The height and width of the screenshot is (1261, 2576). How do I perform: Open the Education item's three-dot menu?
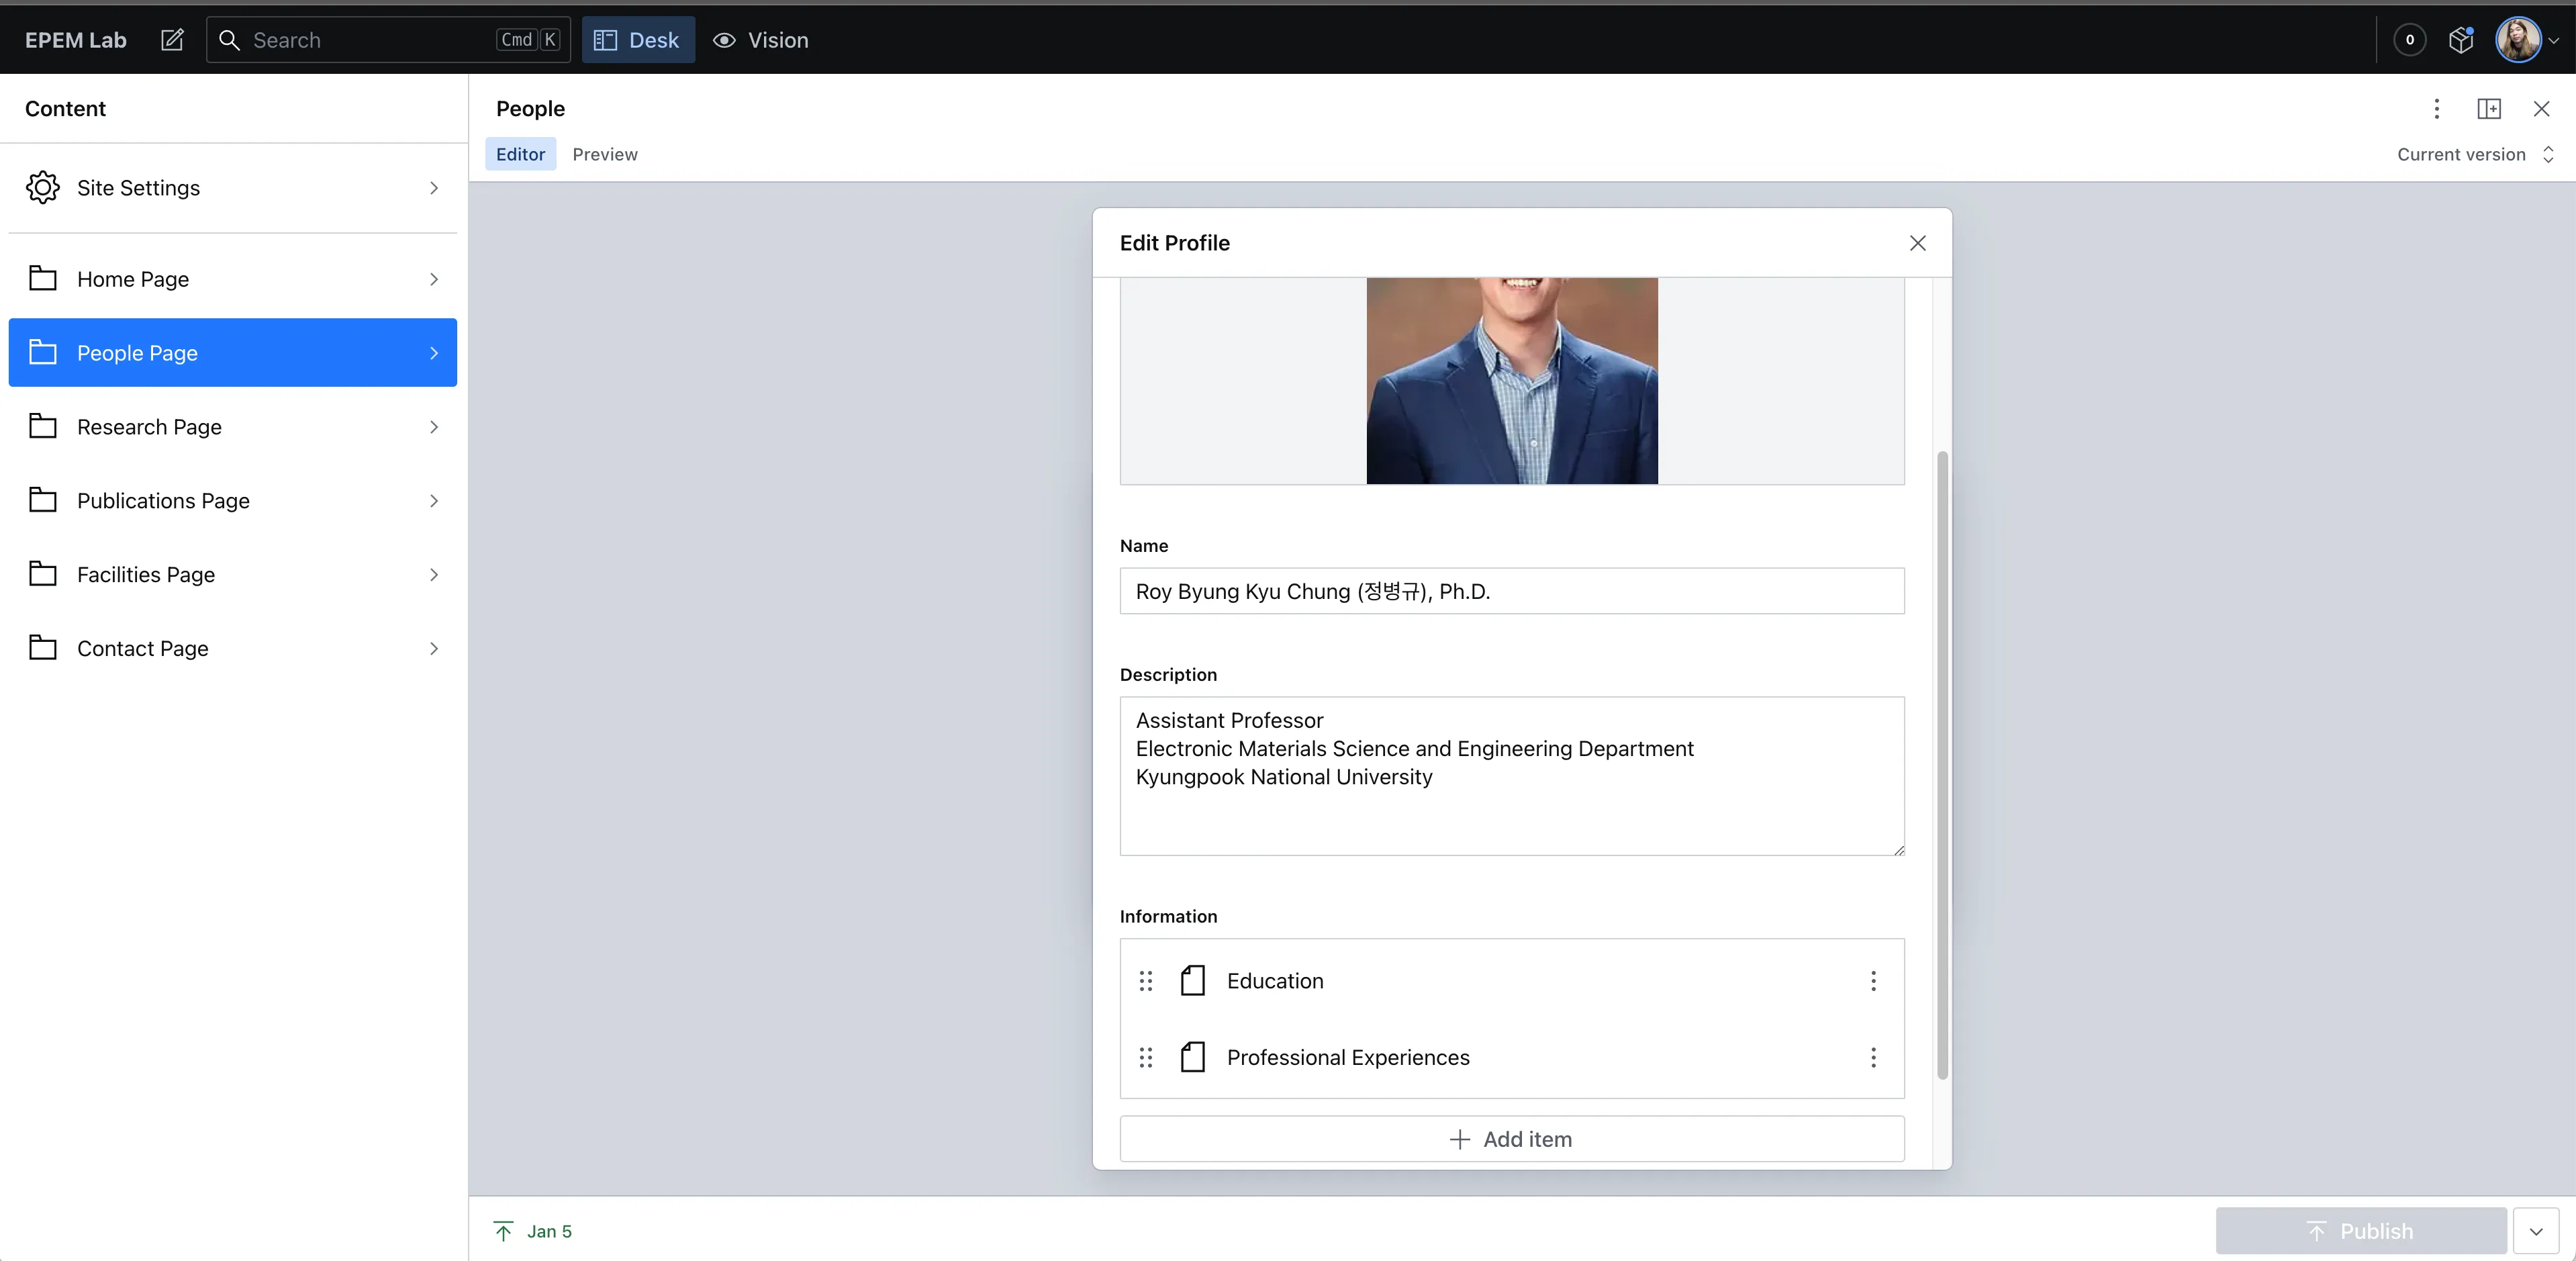[x=1873, y=981]
